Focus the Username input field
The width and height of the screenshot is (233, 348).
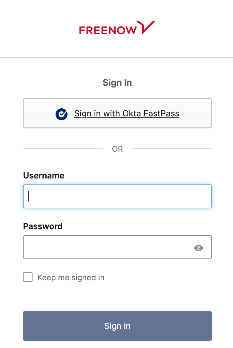(x=117, y=196)
